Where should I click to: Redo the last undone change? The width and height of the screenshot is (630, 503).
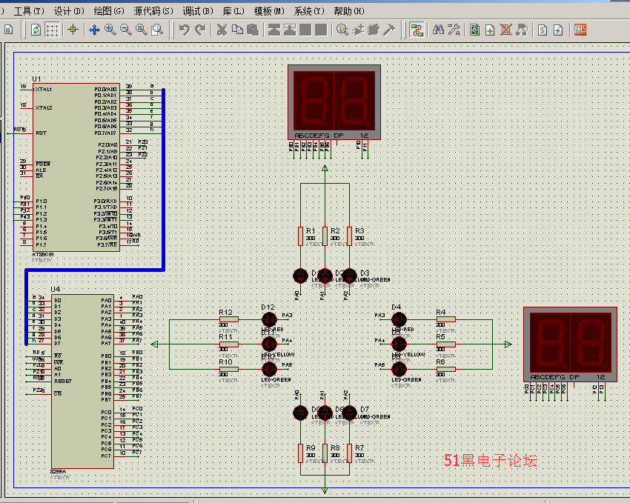(x=200, y=30)
